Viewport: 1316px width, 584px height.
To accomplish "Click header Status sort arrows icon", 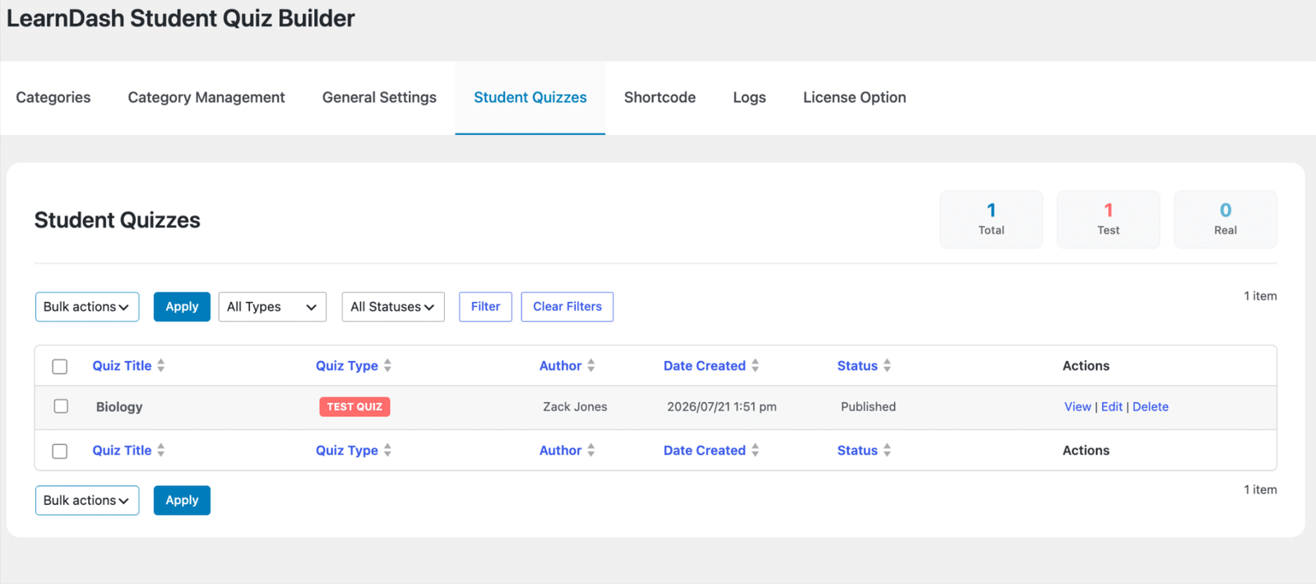I will pyautogui.click(x=887, y=366).
